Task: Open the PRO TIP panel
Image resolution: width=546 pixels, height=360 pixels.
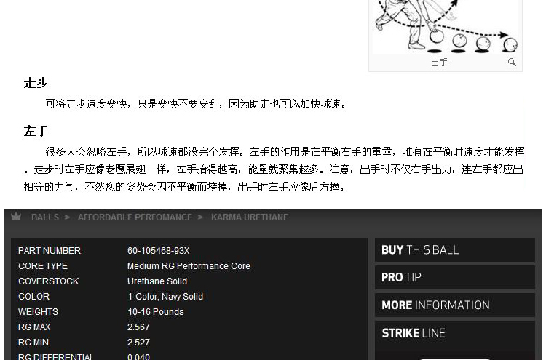Action: pyautogui.click(x=455, y=277)
